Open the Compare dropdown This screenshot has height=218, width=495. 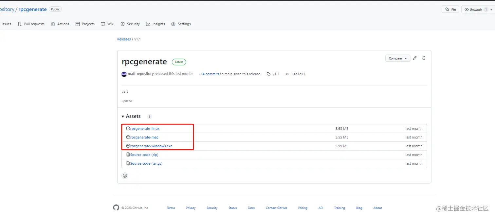pos(398,58)
